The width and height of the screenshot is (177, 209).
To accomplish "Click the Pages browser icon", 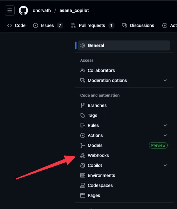I will [x=83, y=195].
